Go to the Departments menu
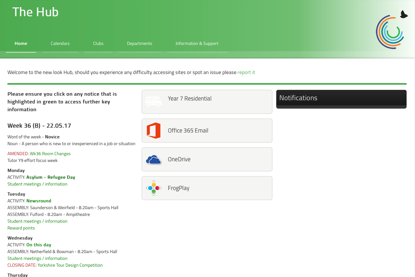Viewport: 415px width, 277px height. [139, 44]
